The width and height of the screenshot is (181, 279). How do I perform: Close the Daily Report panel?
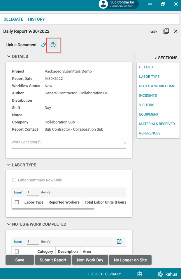coord(175,31)
